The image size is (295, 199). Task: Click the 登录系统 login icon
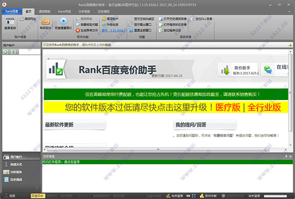(x=10, y=24)
